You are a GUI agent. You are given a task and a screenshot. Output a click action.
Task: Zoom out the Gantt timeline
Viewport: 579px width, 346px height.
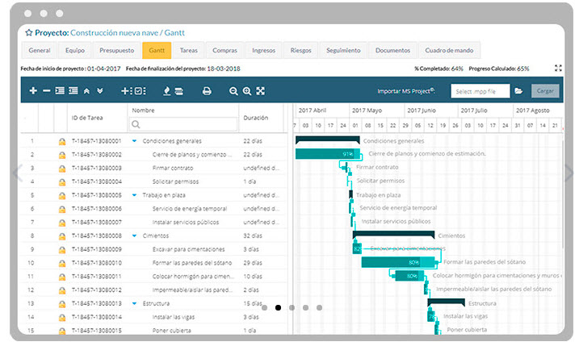[x=233, y=91]
